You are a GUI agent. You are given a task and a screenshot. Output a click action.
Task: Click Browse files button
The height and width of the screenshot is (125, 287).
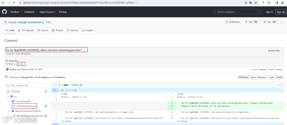point(274,51)
